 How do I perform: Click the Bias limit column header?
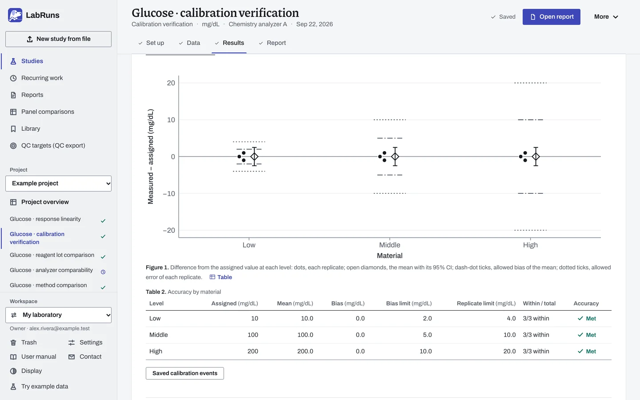click(x=409, y=304)
